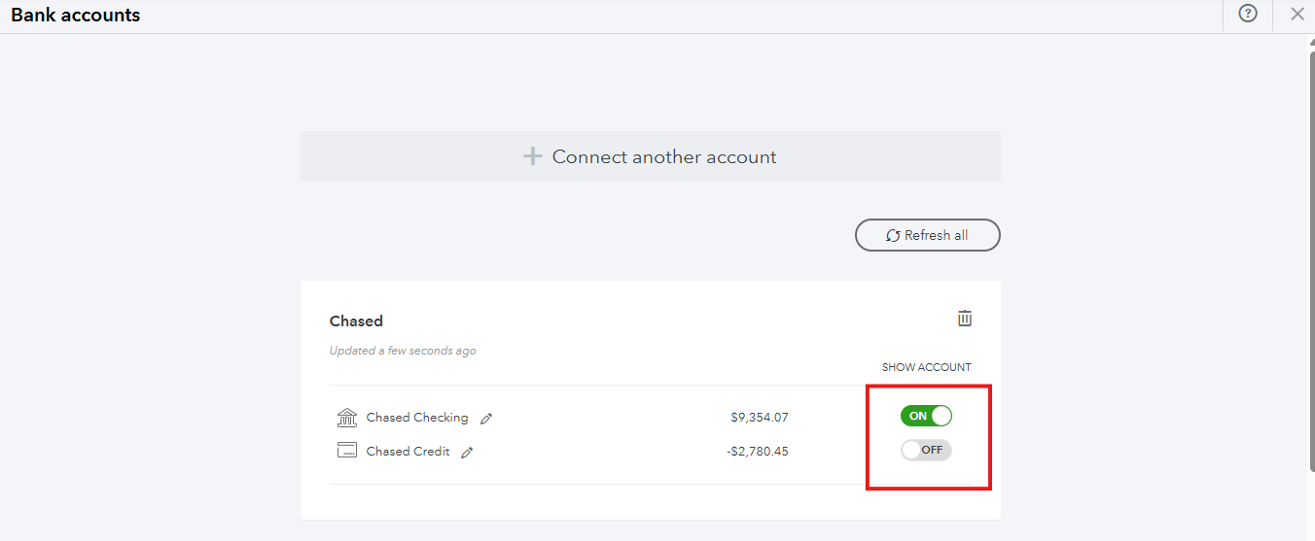Click the Bank accounts page title
Screen dimensions: 1315x541
pyautogui.click(x=76, y=15)
